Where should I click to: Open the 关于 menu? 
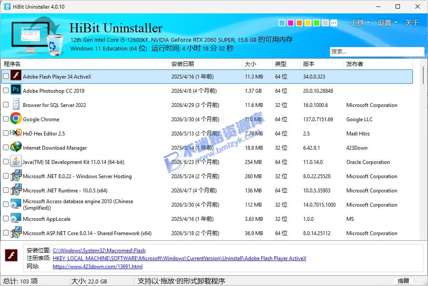412,22
